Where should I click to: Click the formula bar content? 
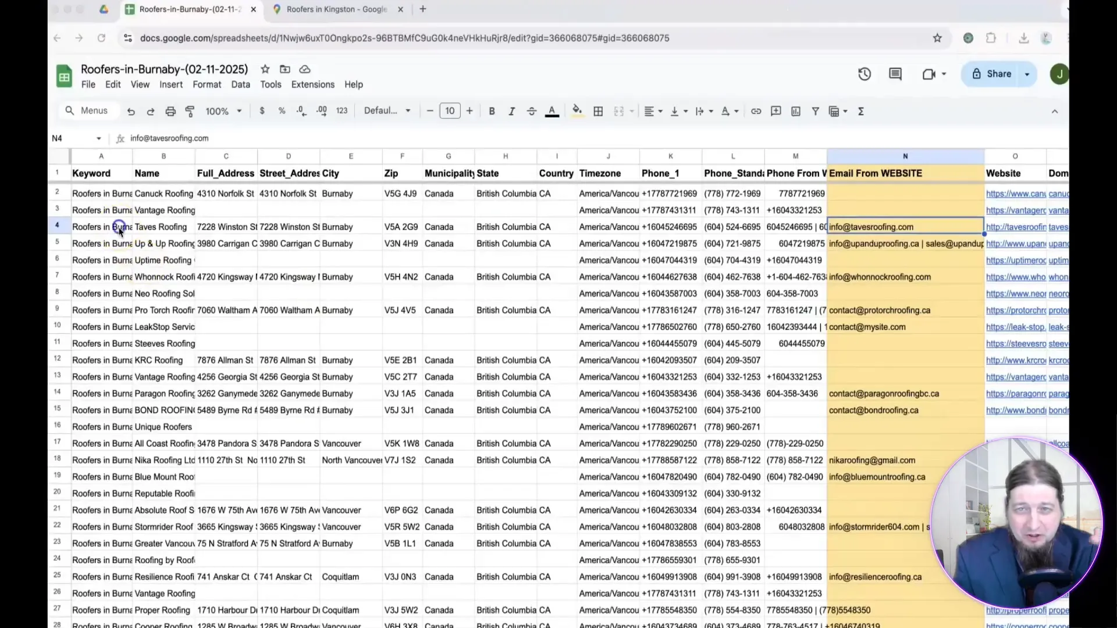(169, 138)
